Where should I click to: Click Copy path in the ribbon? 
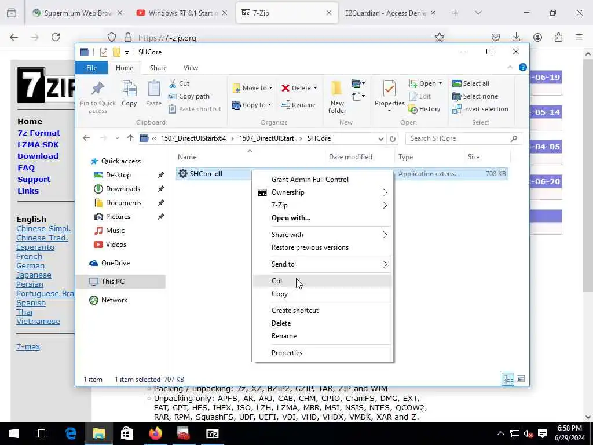click(x=189, y=96)
